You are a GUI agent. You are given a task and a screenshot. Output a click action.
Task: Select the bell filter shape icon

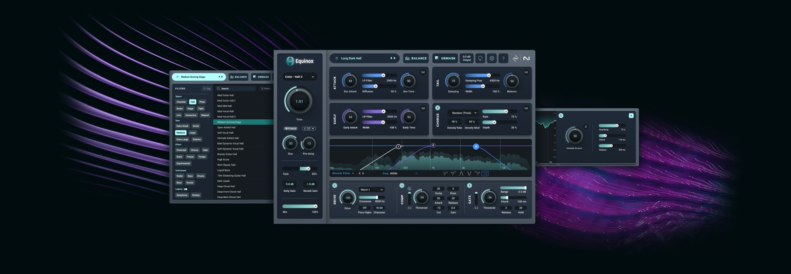tap(461, 174)
